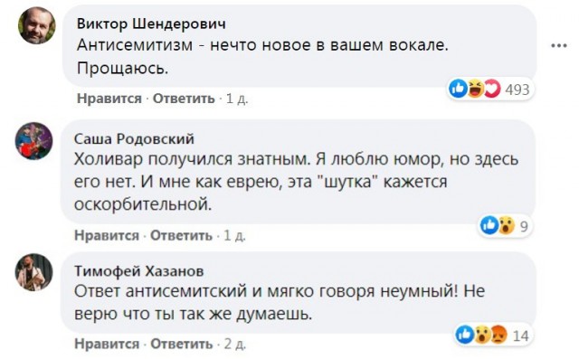This screenshot has height=359, width=579.
Task: Like Саша Родовский's comment via Нравится
Action: pos(107,235)
